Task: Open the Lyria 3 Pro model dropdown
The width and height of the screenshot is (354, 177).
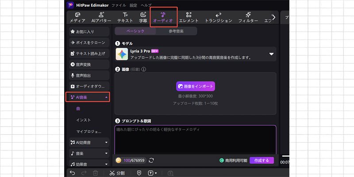Action: (271, 54)
